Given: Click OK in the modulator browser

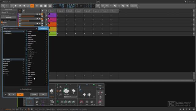Looking at the screenshot, I should click(x=43, y=95).
